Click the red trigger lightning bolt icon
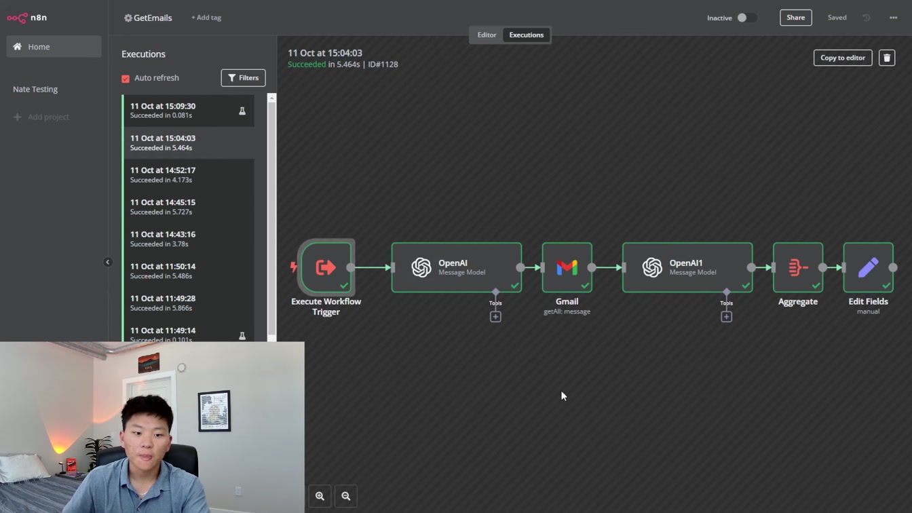The image size is (912, 513). tap(294, 267)
